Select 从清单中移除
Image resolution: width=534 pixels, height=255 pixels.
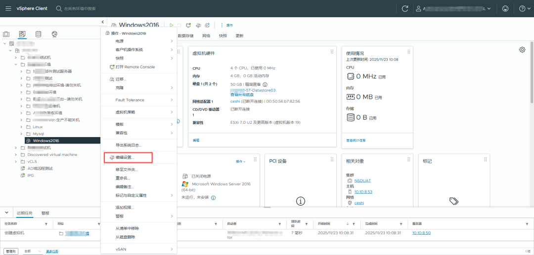click(139, 228)
